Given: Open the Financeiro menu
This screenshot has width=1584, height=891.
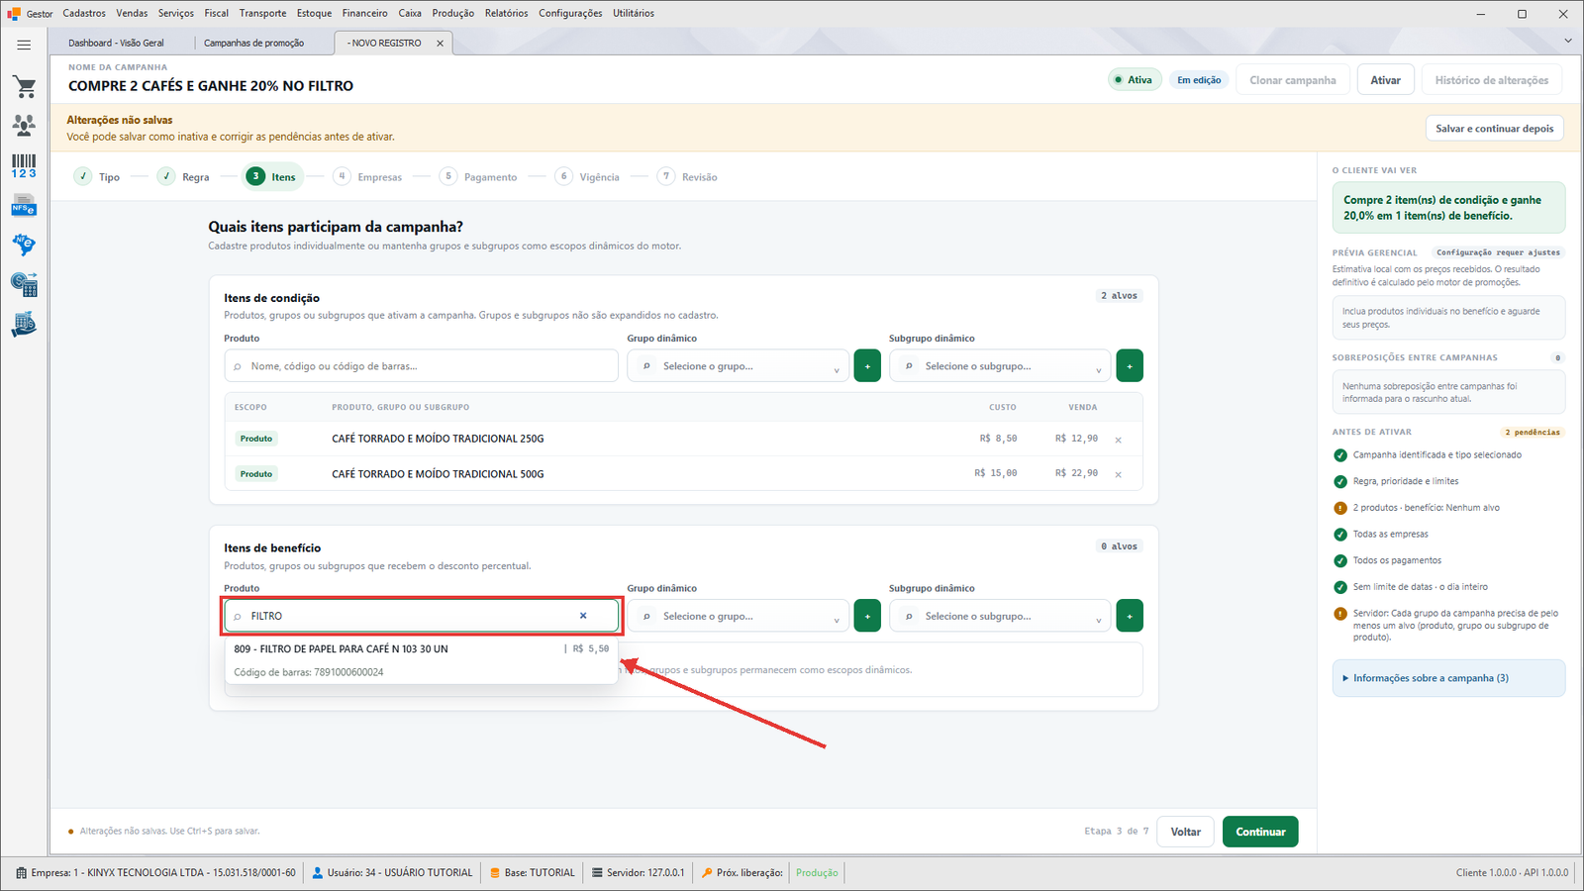Looking at the screenshot, I should tap(365, 13).
